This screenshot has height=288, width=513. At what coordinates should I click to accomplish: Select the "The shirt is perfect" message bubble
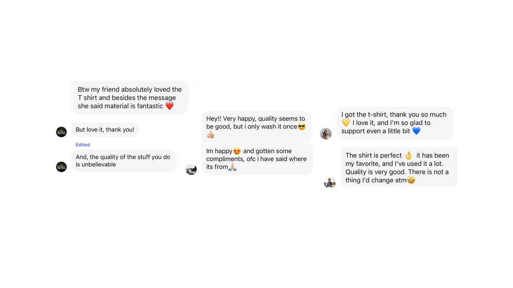399,168
